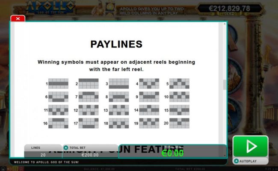
Task: Click the 'Welcome to Apollo, God of the Sun' message
Action: coord(46,162)
